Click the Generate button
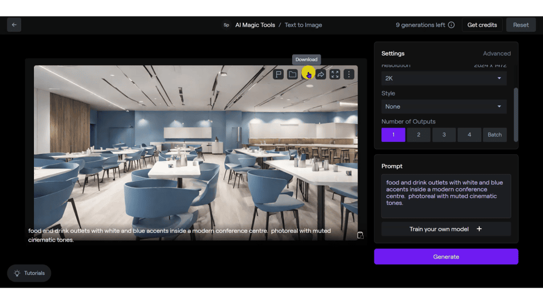The width and height of the screenshot is (543, 305). point(446,256)
